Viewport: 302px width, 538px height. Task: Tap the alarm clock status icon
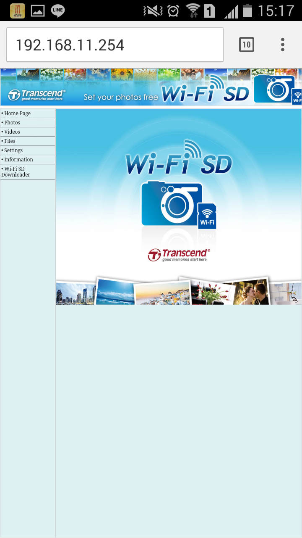pos(173,11)
